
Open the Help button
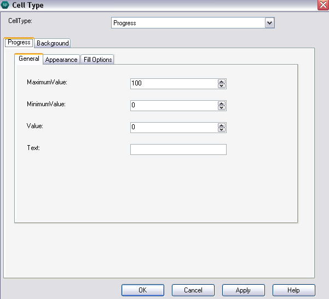click(294, 290)
